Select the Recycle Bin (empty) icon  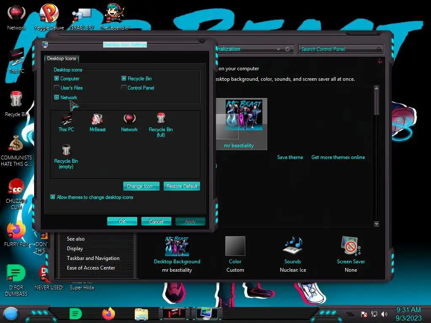[66, 156]
